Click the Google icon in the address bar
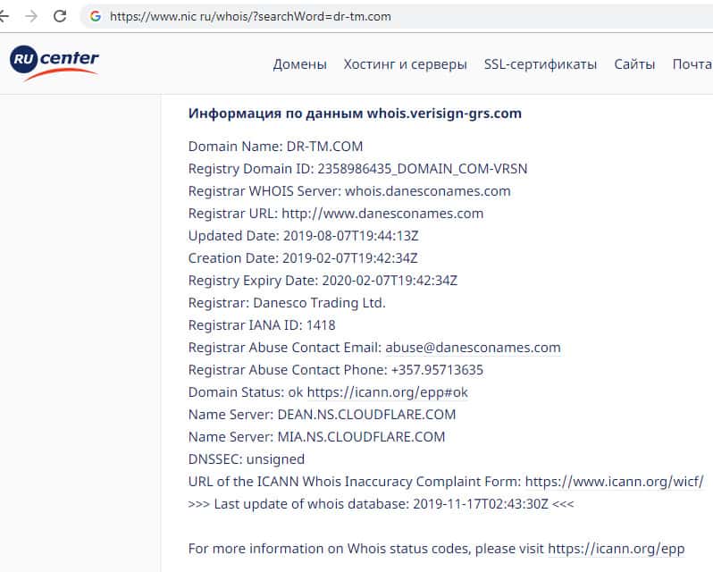 95,16
